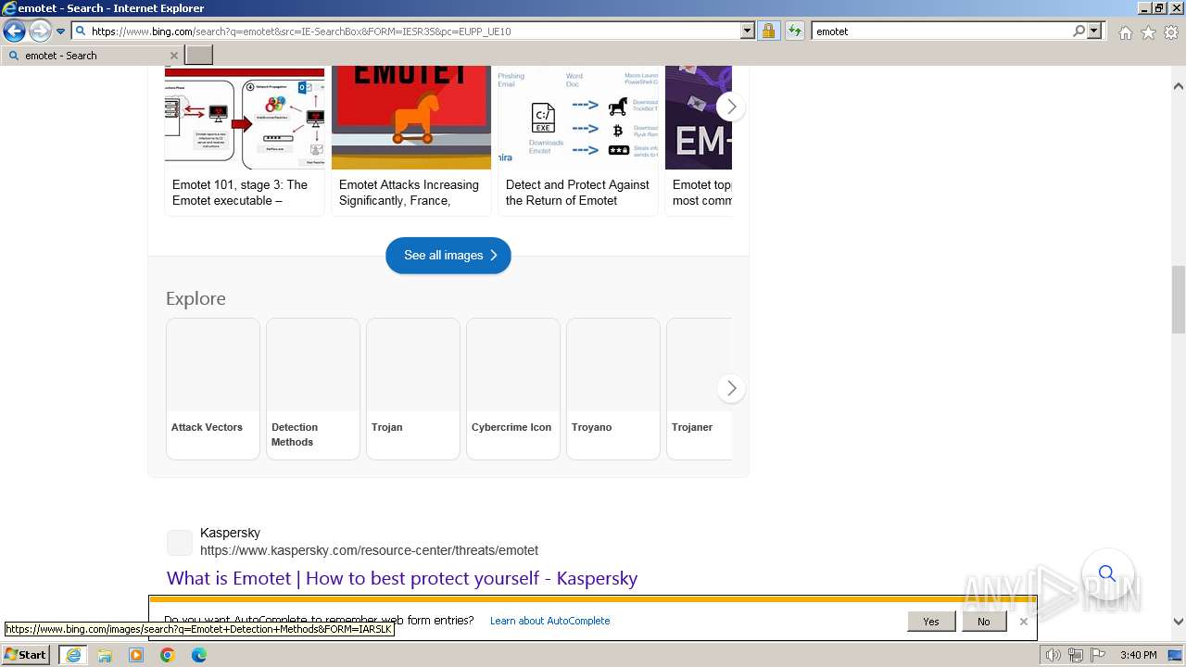1186x667 pixels.
Task: Click the floating blue search magnifier button
Action: tap(1107, 573)
